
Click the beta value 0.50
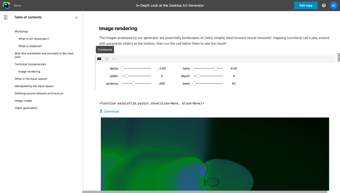[x=234, y=68]
